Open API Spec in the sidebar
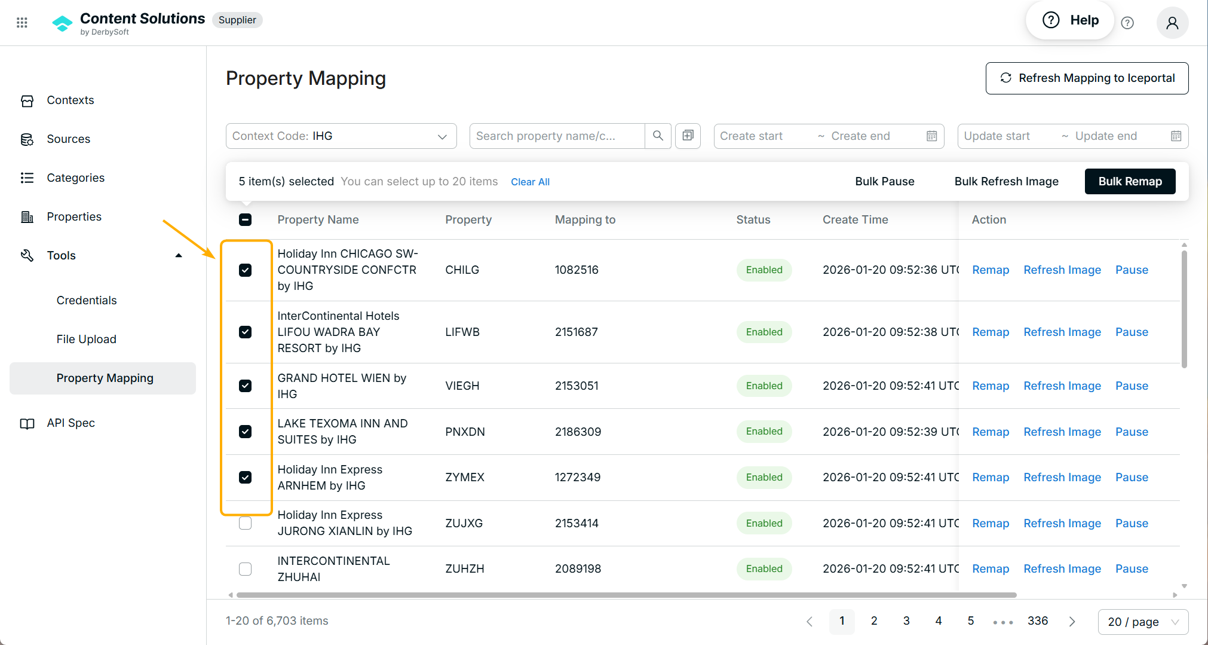Image resolution: width=1208 pixels, height=645 pixels. tap(70, 423)
